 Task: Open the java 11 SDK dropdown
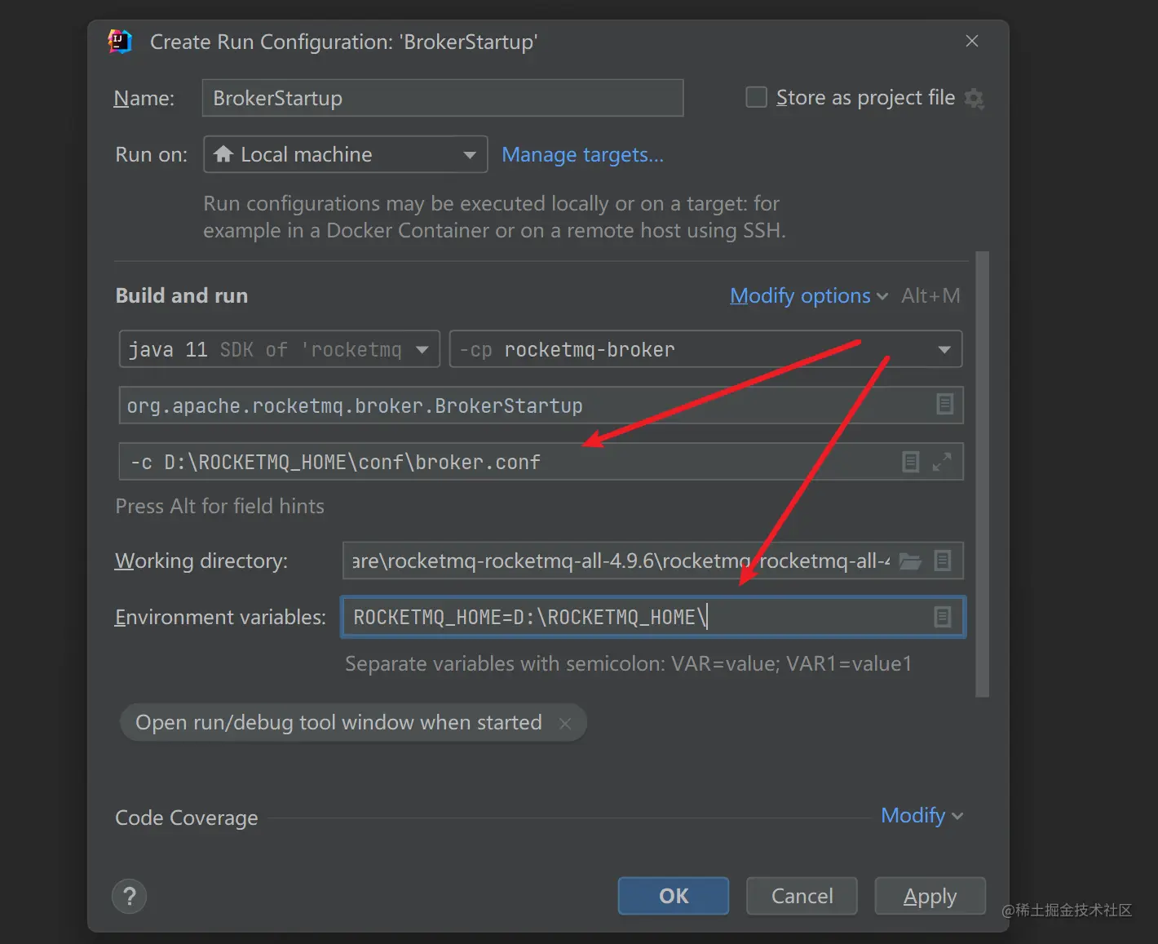coord(280,349)
